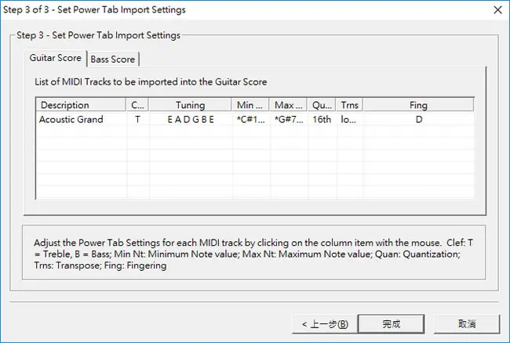Click the Clef column header

pos(137,105)
